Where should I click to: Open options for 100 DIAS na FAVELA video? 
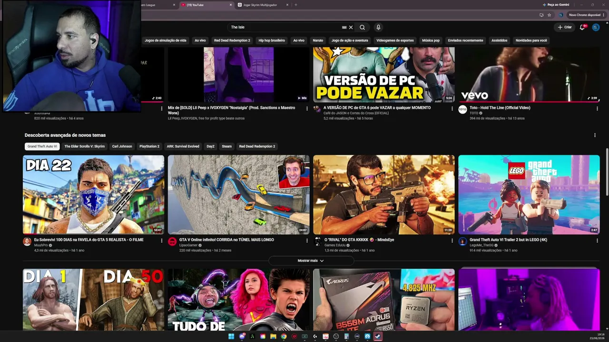tap(162, 241)
